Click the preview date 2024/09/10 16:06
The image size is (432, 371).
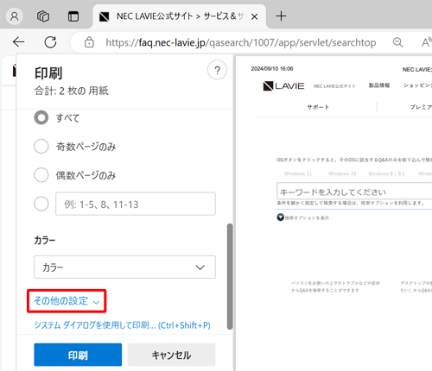[272, 69]
